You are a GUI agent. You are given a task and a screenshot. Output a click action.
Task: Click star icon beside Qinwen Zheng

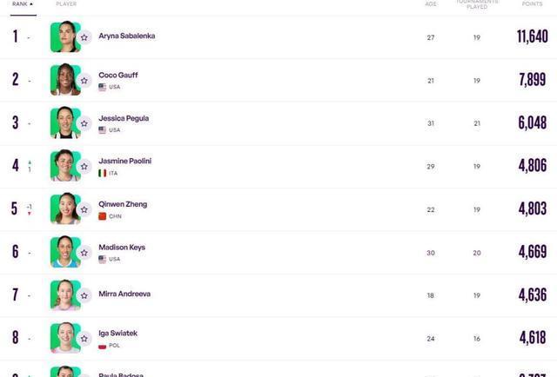[84, 209]
